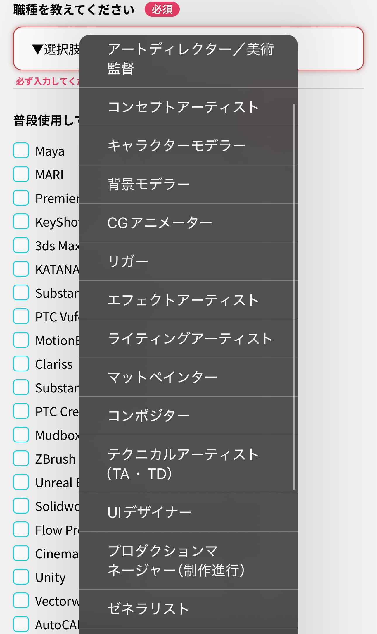Tick the Unity checkbox
Image resolution: width=377 pixels, height=634 pixels.
pyautogui.click(x=21, y=577)
